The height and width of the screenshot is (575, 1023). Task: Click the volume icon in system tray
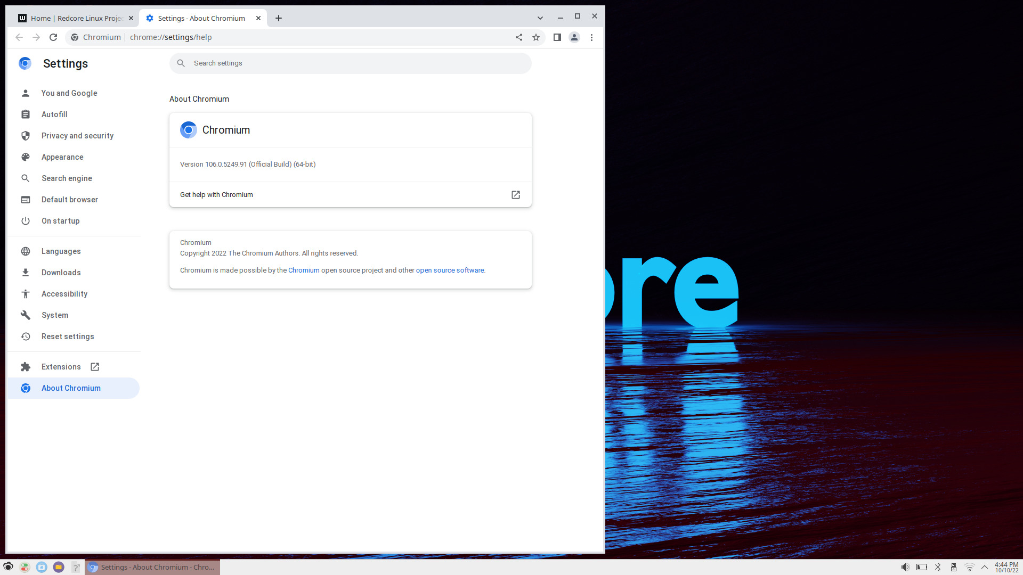tap(905, 567)
